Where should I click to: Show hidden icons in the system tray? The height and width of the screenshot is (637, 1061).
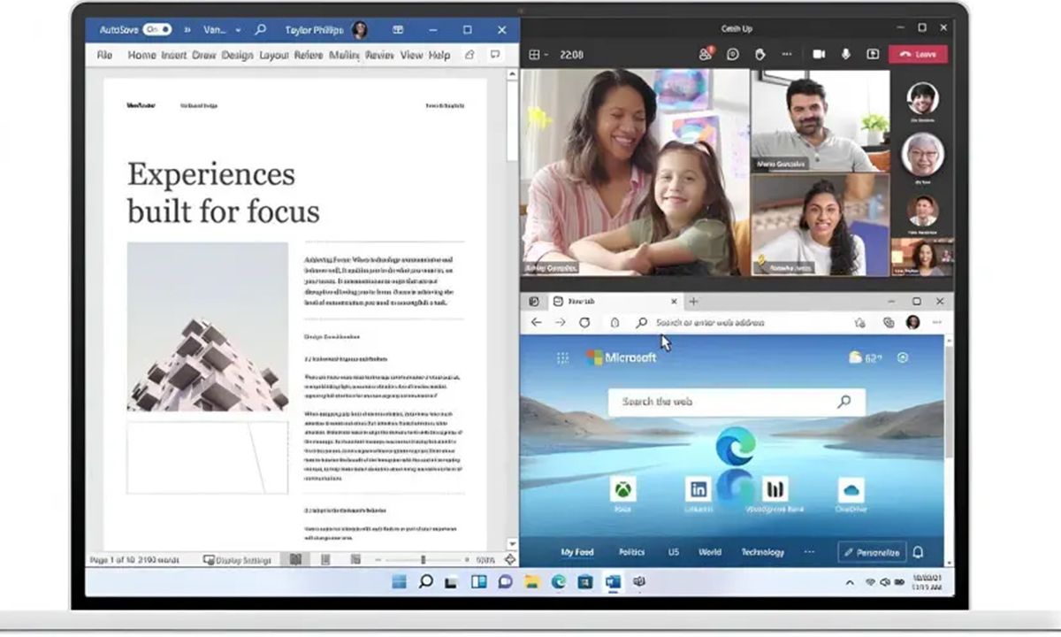pyautogui.click(x=850, y=582)
